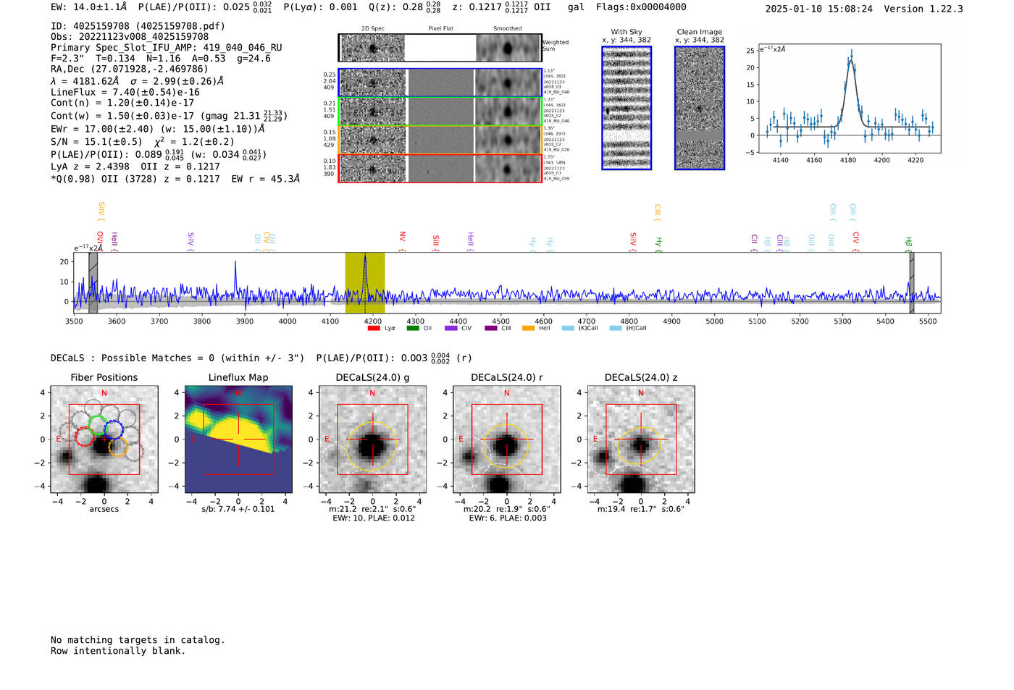
Task: Select the red-outlined fiber spectrum row
Action: [x=440, y=169]
